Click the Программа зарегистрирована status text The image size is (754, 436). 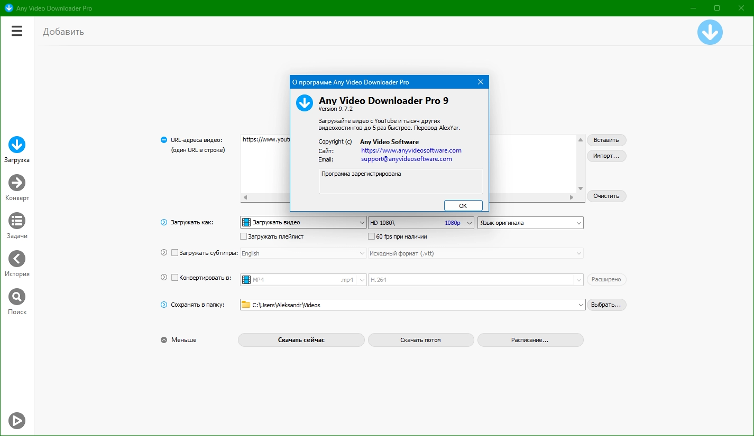click(361, 174)
